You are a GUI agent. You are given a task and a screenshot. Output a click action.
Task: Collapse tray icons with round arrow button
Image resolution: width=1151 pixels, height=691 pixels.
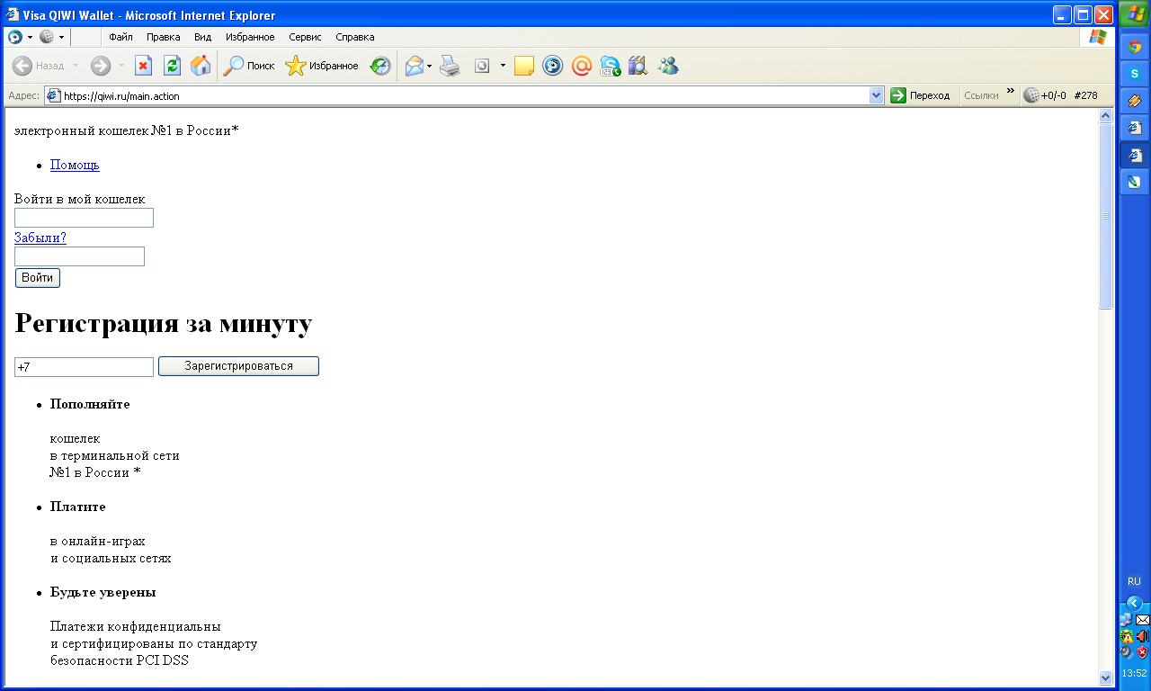[1134, 603]
